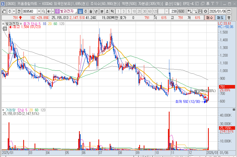Click the 거래량 volume legend label
Screen dimensions: 237x157
10,110
